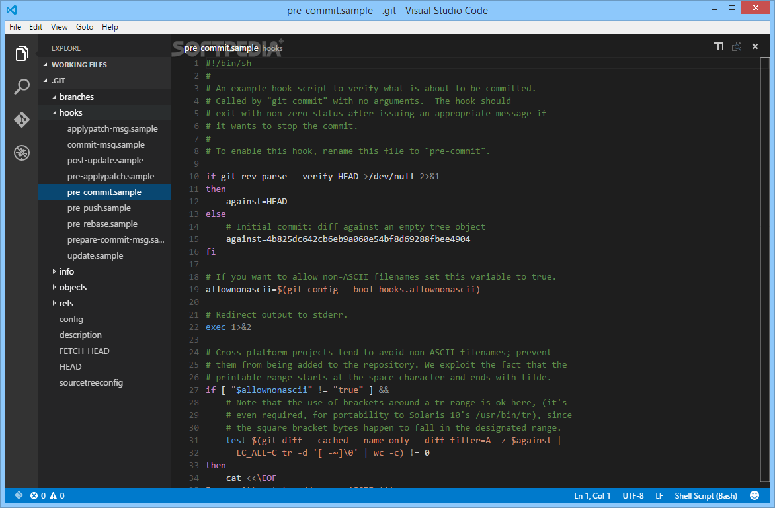Expand the refs folder

click(54, 303)
